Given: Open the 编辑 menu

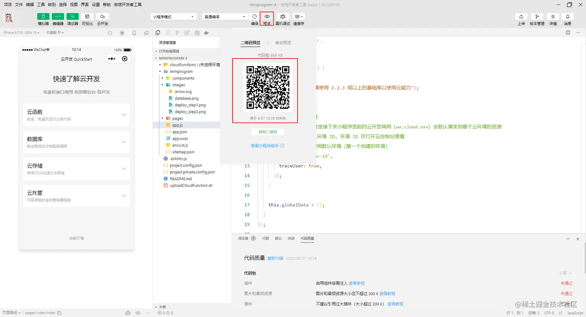Looking at the screenshot, I should click(x=30, y=5).
